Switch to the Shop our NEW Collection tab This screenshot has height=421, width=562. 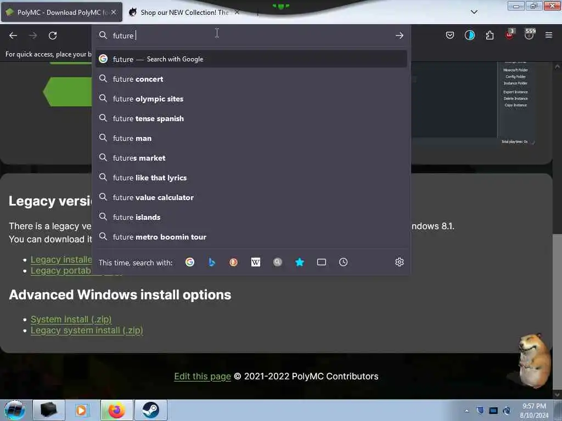(x=184, y=12)
